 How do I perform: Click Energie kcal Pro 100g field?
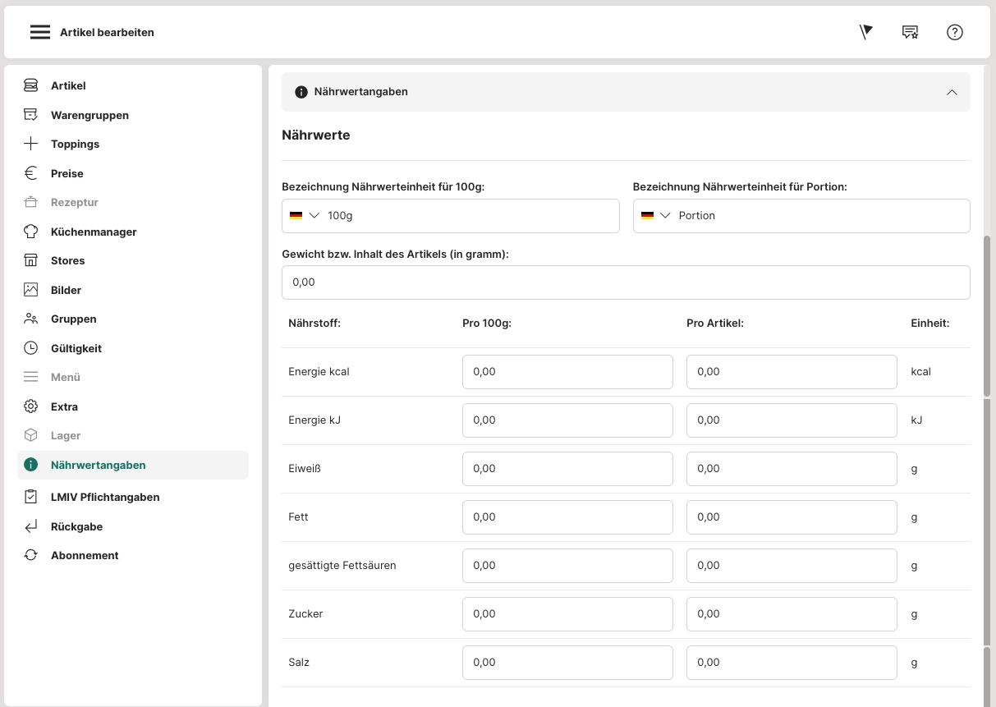click(567, 372)
